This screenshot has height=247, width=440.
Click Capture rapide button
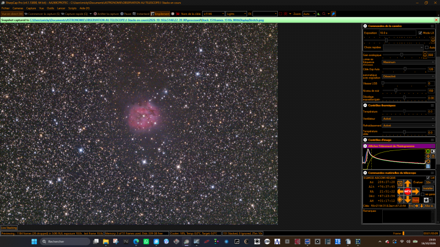pos(74,14)
